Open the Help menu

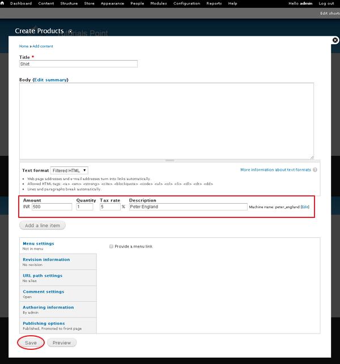tap(233, 3)
